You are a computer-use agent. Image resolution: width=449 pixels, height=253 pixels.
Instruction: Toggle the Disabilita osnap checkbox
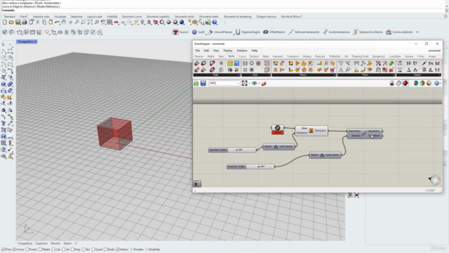coord(147,249)
